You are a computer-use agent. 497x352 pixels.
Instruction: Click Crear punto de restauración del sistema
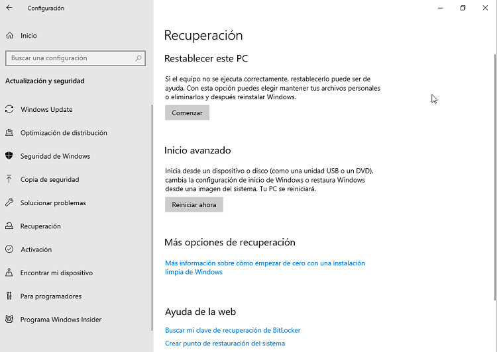click(x=225, y=343)
